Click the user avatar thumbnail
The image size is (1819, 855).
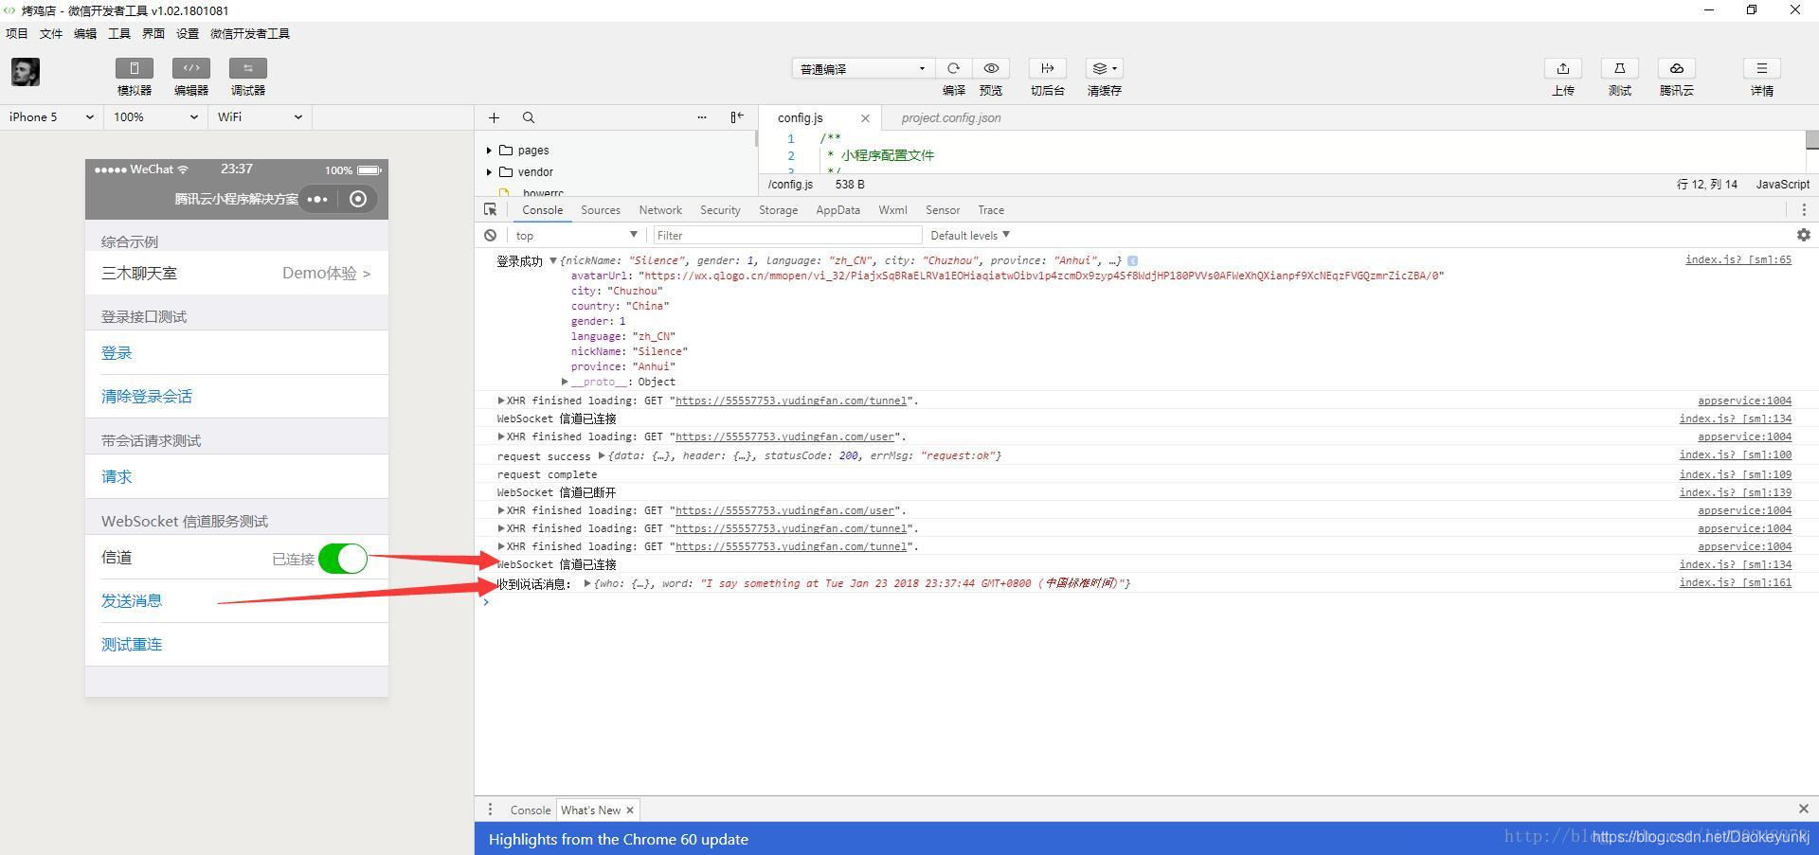point(26,72)
